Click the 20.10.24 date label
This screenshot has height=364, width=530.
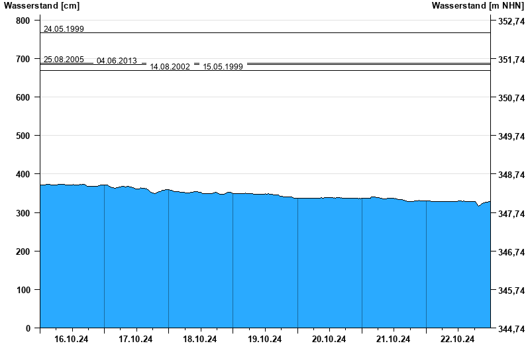click(x=329, y=340)
